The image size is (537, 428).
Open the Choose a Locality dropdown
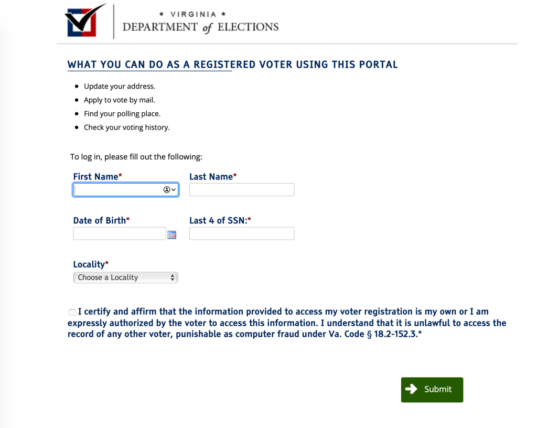tap(126, 277)
